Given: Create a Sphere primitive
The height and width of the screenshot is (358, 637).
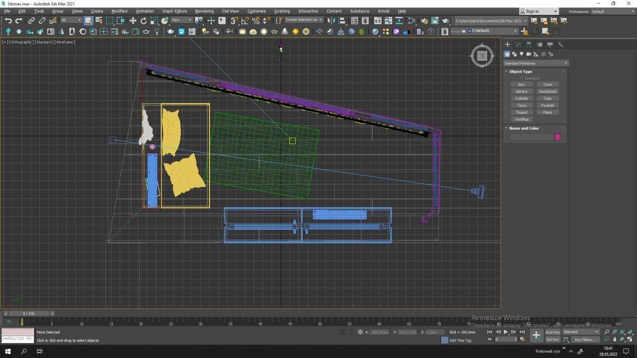Looking at the screenshot, I should [522, 91].
